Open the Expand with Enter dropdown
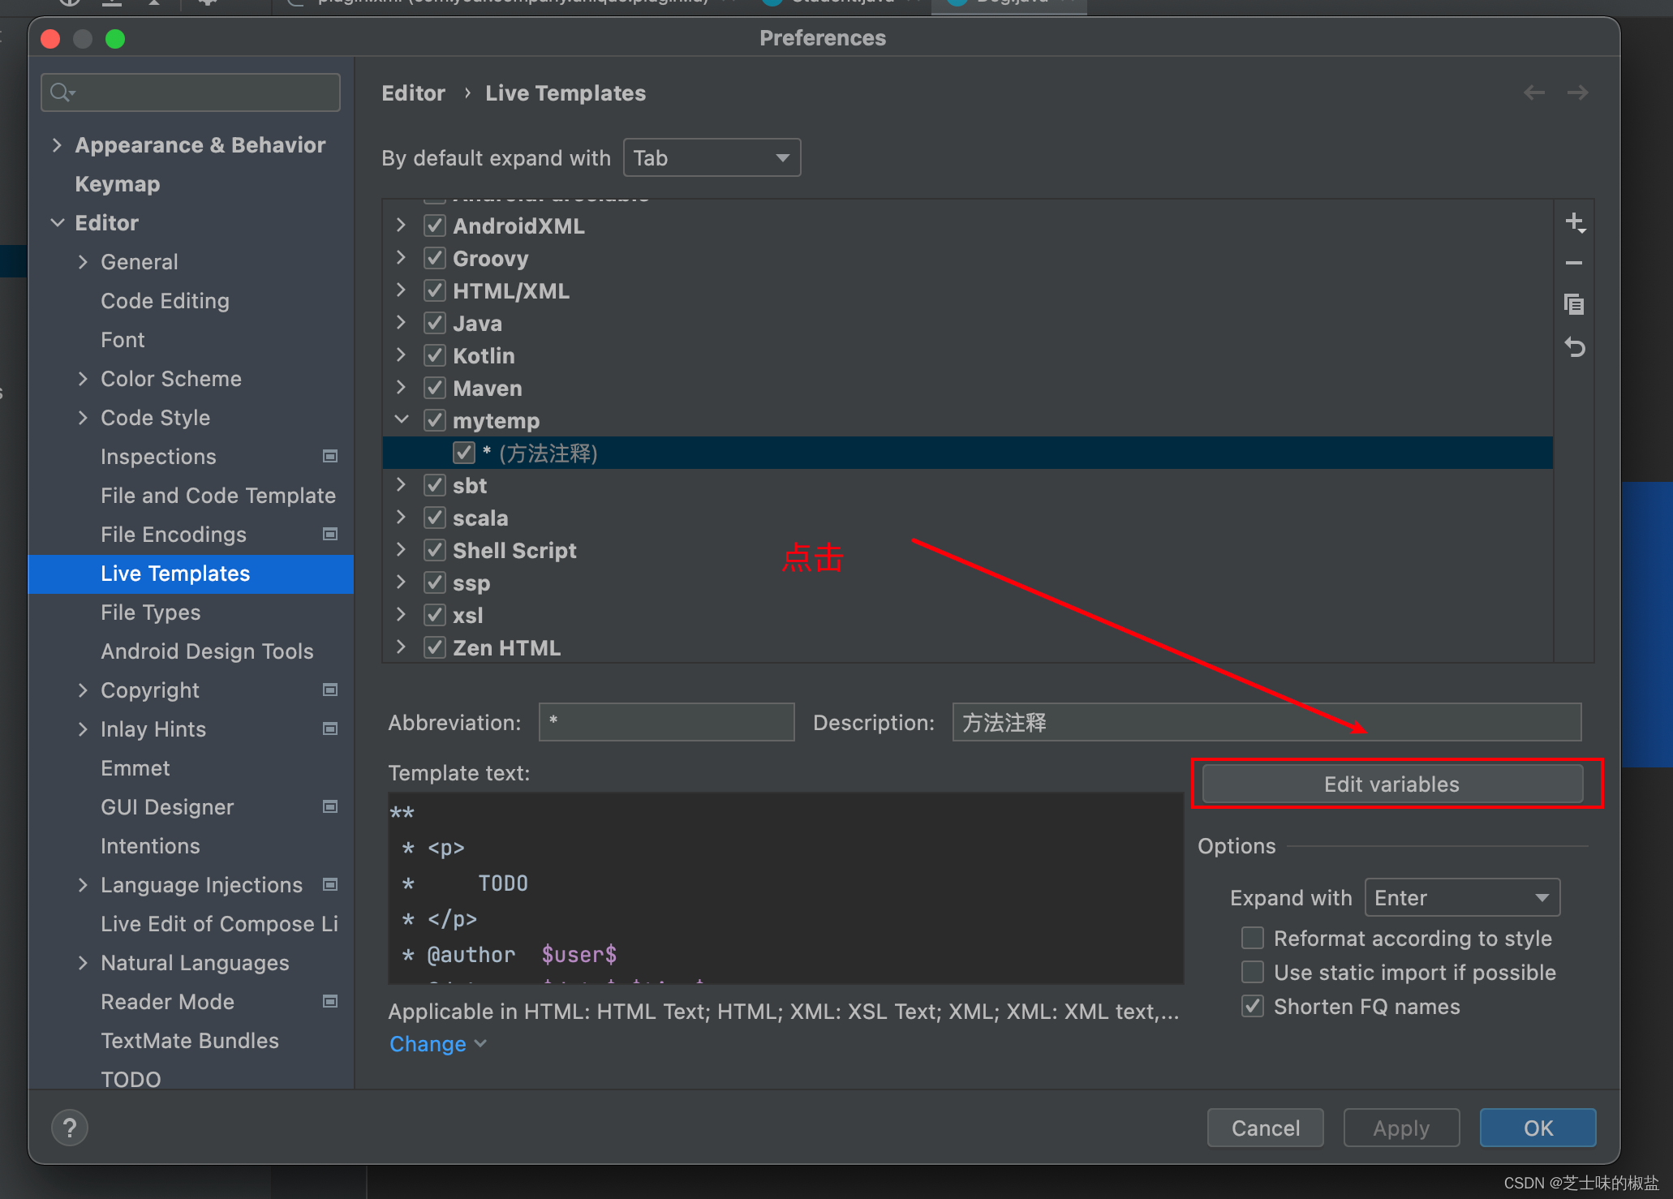Viewport: 1673px width, 1199px height. point(1461,898)
